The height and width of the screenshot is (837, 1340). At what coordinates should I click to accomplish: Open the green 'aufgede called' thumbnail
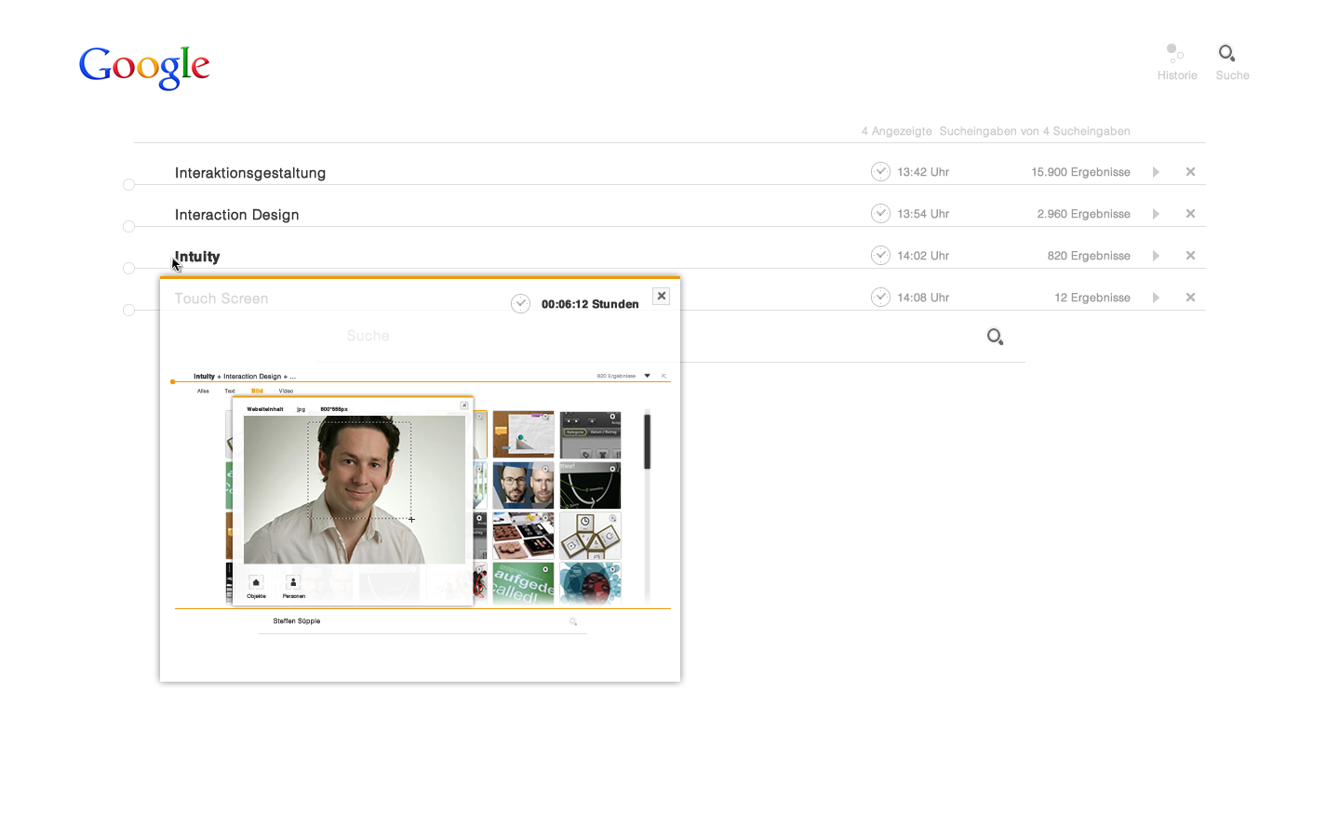[x=523, y=583]
